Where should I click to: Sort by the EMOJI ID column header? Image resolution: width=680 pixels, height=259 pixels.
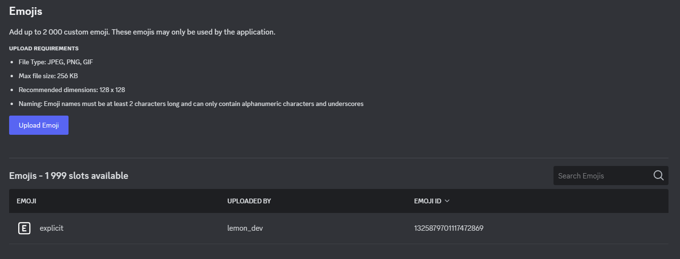[x=427, y=201]
